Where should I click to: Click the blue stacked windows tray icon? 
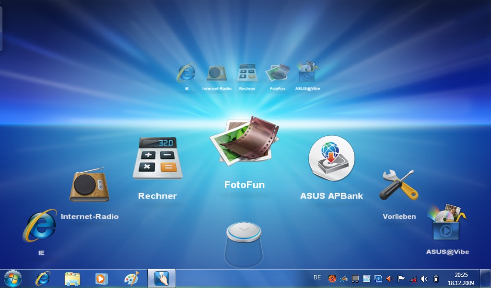tap(378, 278)
